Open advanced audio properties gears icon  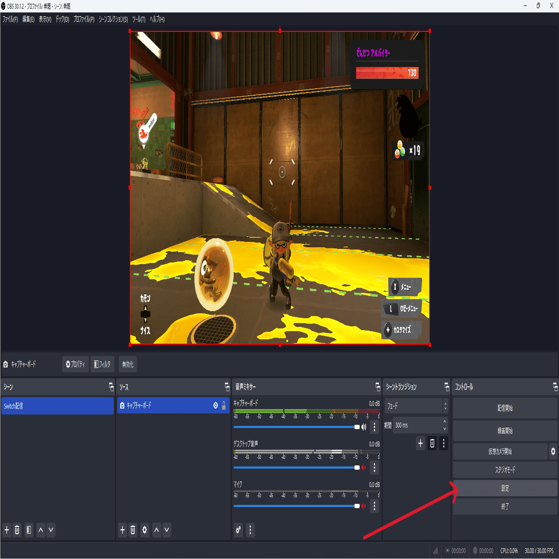[239, 530]
